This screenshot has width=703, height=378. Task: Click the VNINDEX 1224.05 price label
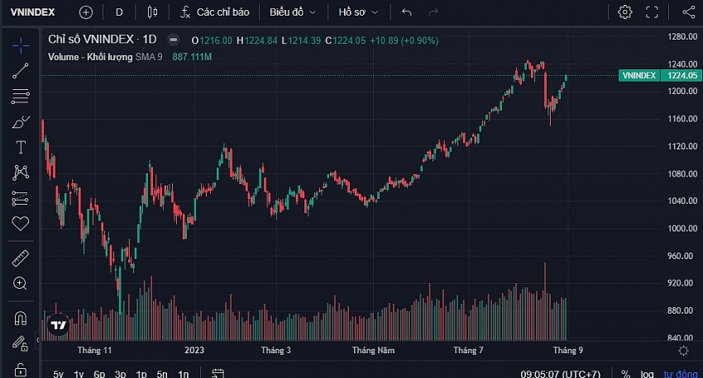pos(660,75)
